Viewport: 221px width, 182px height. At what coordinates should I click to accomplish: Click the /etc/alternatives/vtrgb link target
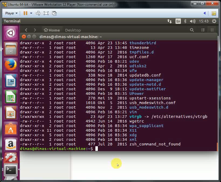coord(179,117)
